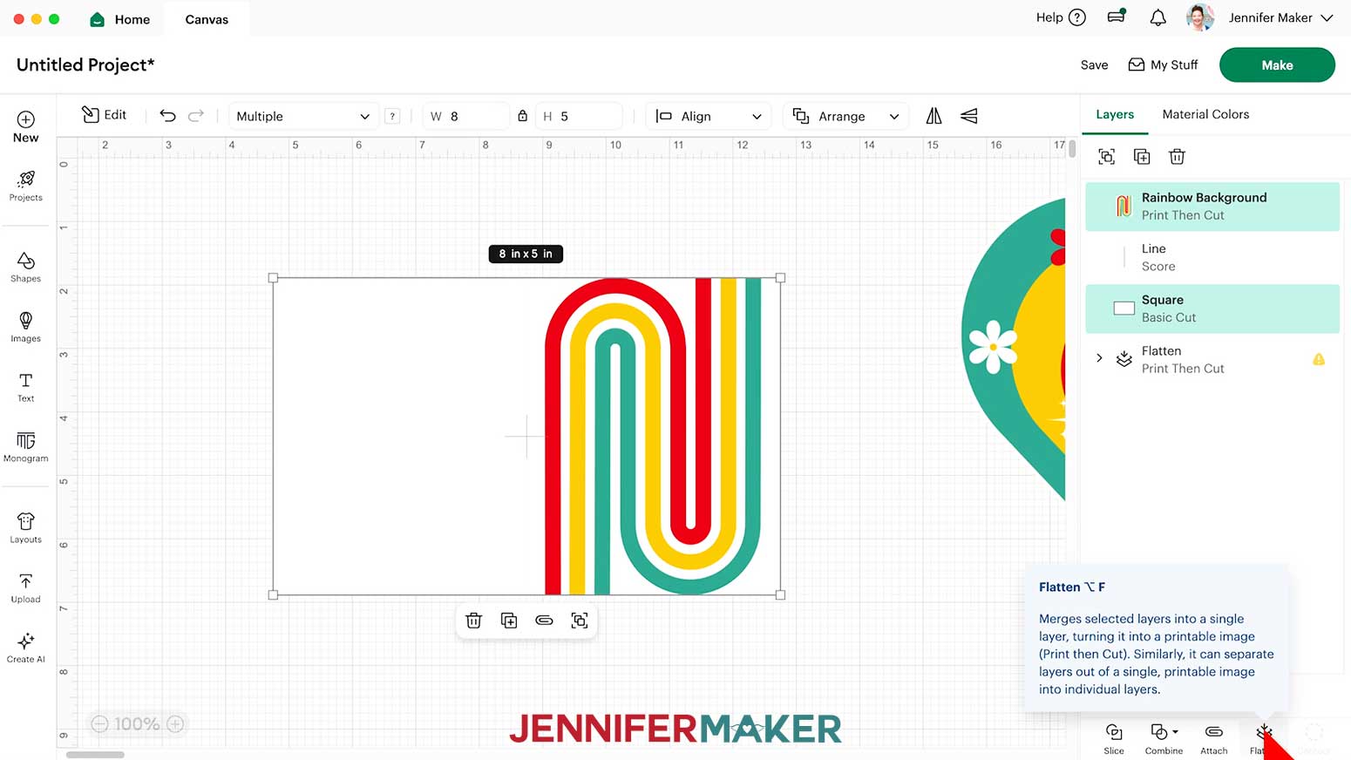Click the Redo arrow

click(196, 116)
